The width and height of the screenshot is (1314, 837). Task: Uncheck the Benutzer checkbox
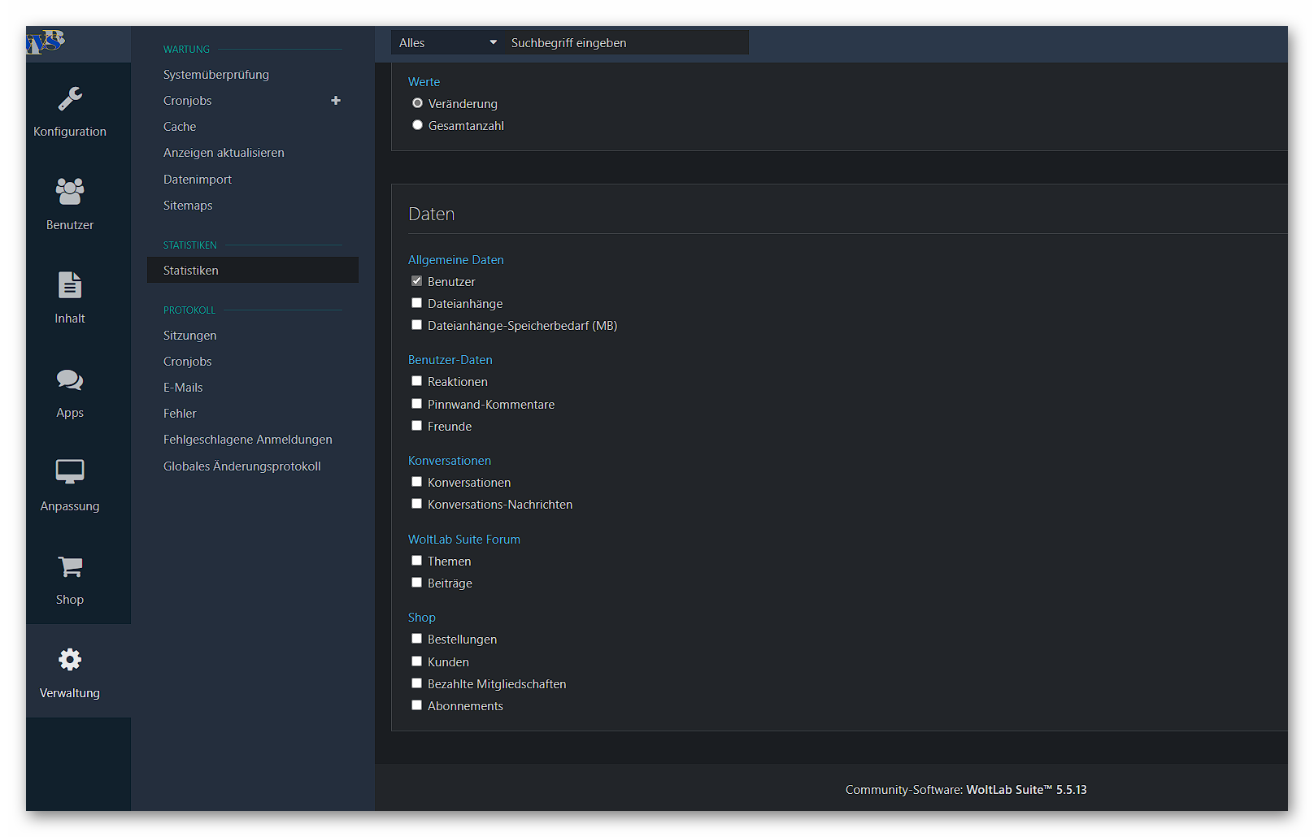(x=417, y=281)
